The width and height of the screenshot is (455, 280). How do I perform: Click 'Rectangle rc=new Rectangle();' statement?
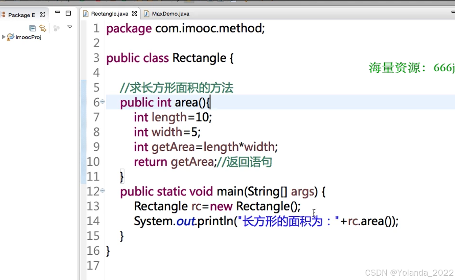pos(217,206)
